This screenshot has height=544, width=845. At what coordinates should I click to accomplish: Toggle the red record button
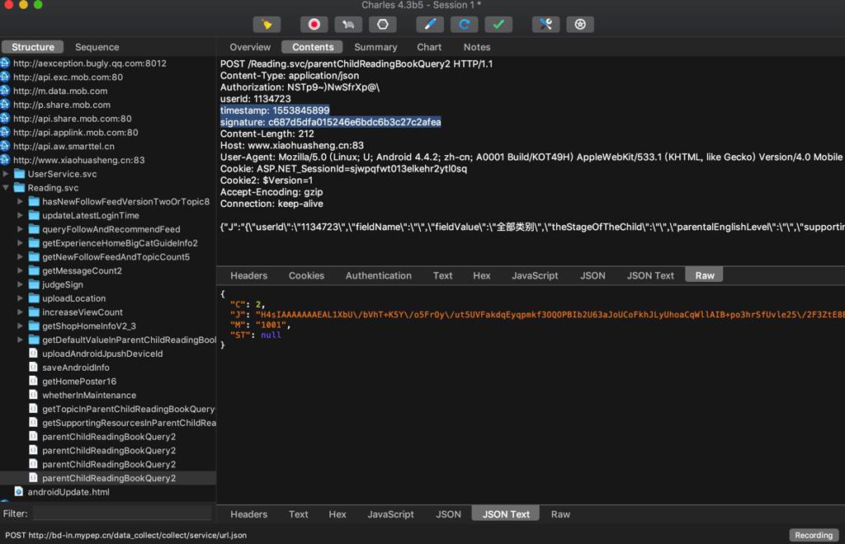coord(314,25)
